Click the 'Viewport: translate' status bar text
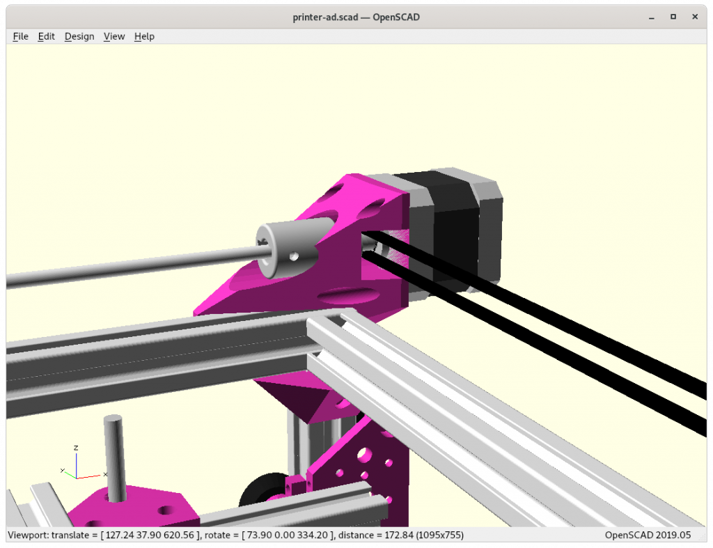This screenshot has height=548, width=713. 235,535
